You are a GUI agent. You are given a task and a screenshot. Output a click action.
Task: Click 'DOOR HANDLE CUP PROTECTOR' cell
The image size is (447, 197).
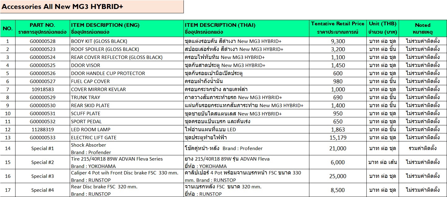coord(127,73)
